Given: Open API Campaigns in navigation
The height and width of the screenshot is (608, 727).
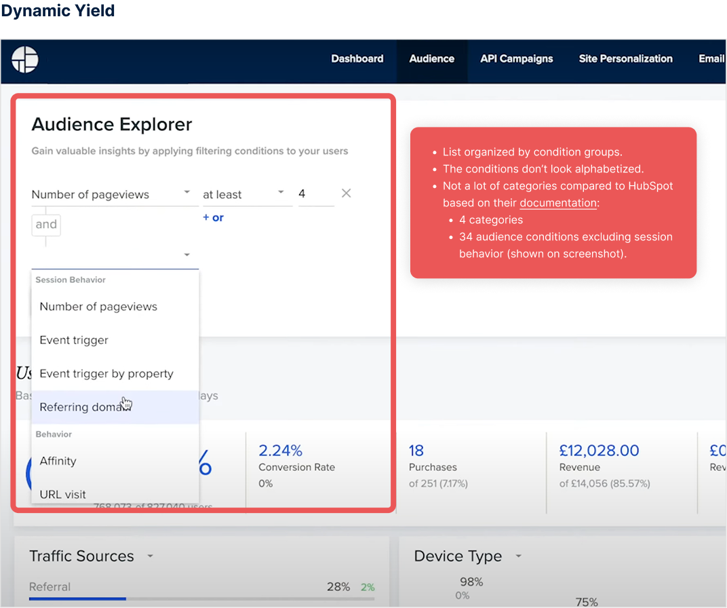Looking at the screenshot, I should [x=517, y=59].
